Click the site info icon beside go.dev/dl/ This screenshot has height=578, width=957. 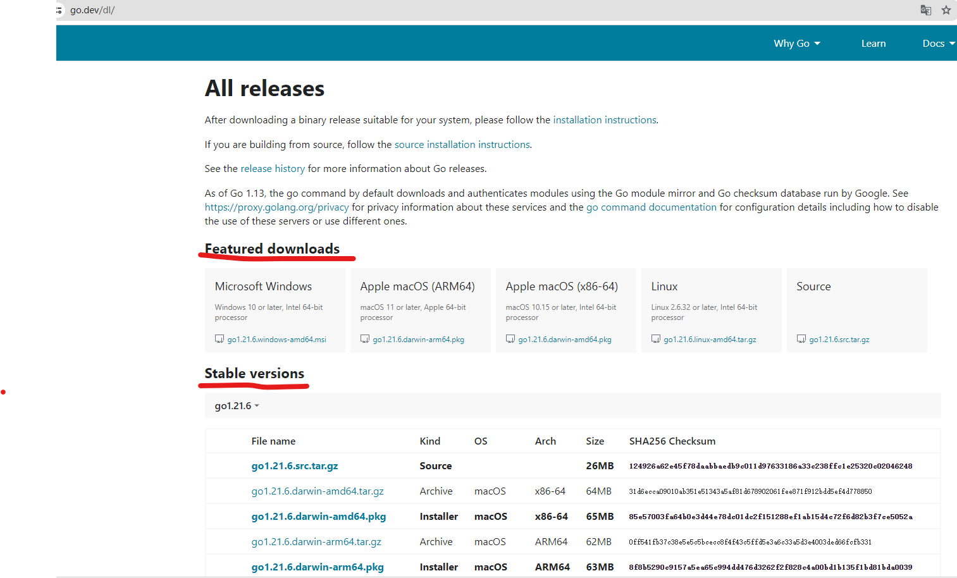59,10
